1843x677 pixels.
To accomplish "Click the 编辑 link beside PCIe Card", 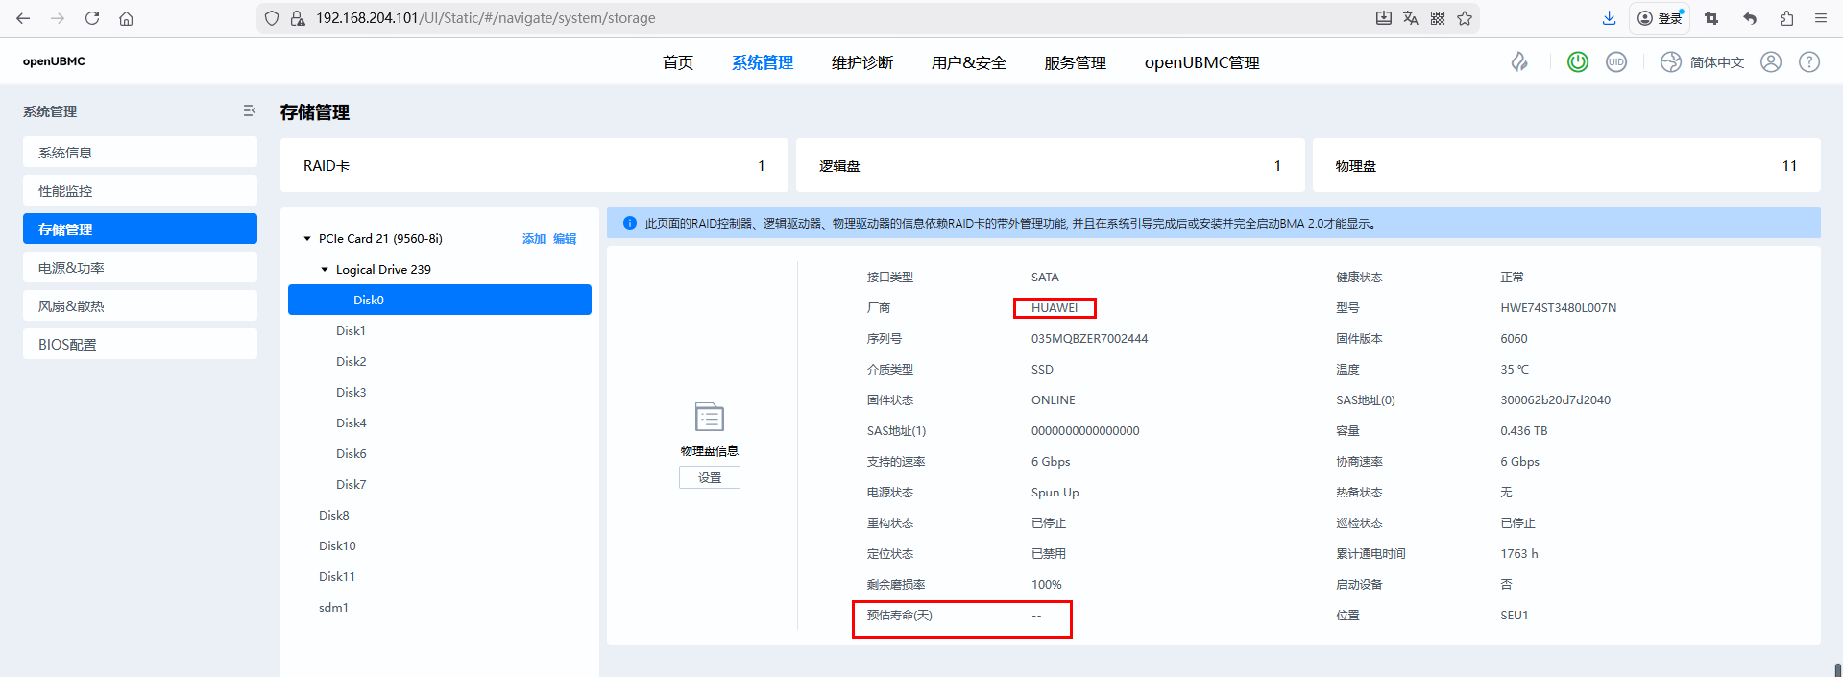I will pos(565,239).
